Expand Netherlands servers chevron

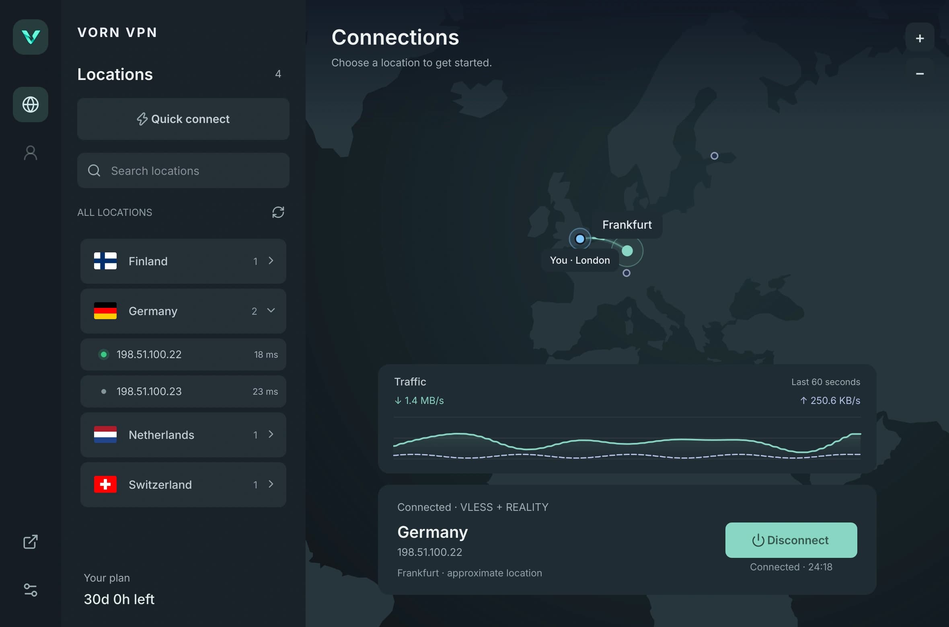271,434
